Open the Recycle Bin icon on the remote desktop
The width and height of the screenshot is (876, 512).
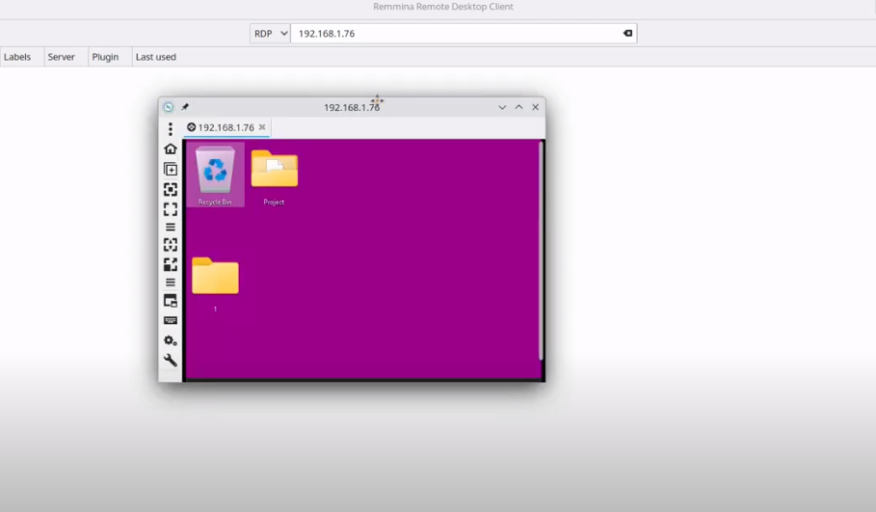[215, 174]
